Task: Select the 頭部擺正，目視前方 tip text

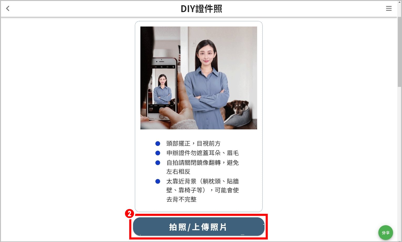Action: pos(193,144)
